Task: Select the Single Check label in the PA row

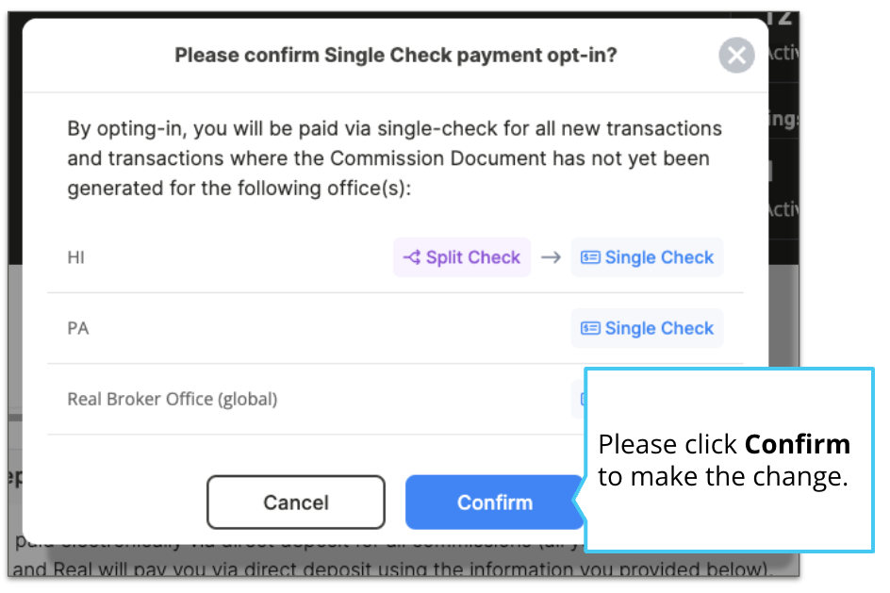Action: (659, 328)
